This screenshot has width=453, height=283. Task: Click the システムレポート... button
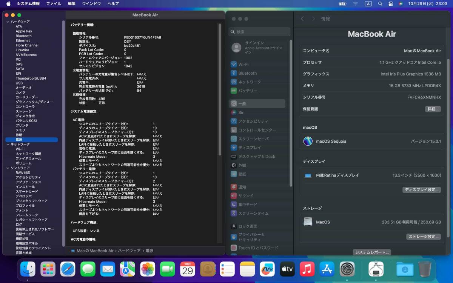point(372,252)
